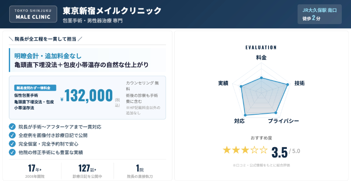
Task: Click the 難易度問わず一律料金 badge
Action: tap(33, 88)
